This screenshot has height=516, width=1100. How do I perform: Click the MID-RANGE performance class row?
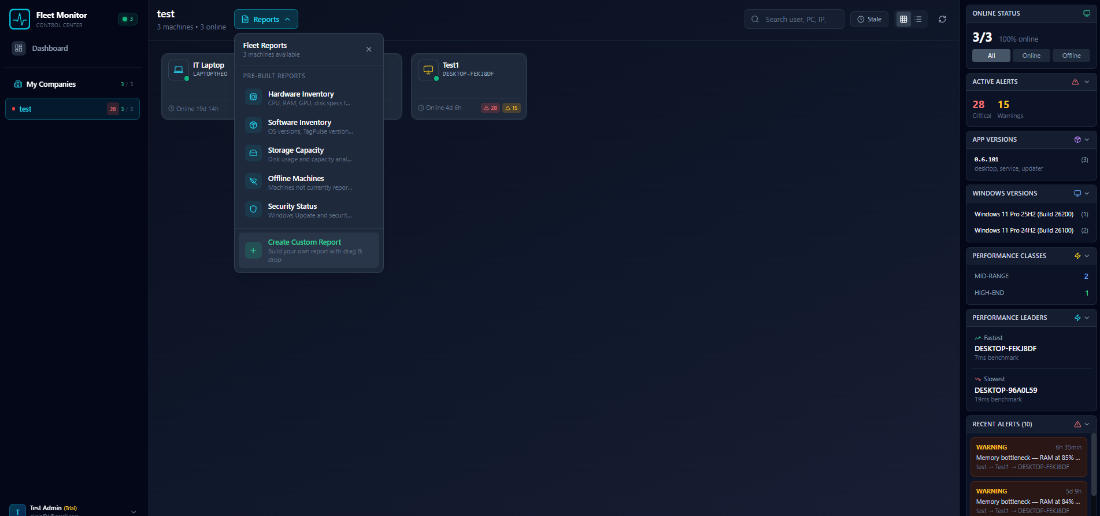(1031, 276)
